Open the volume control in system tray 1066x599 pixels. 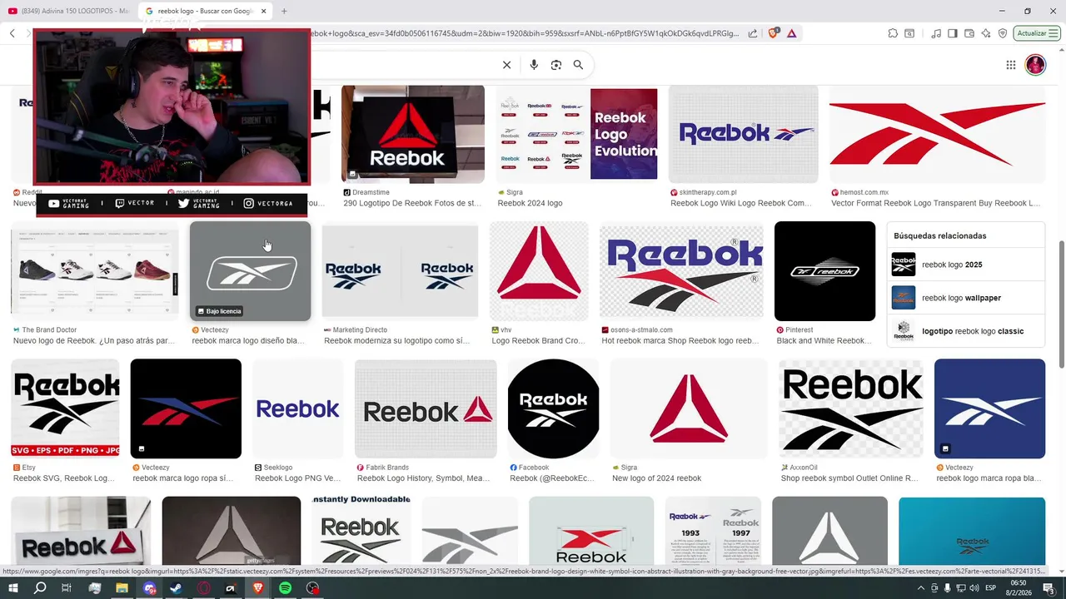pyautogui.click(x=974, y=588)
